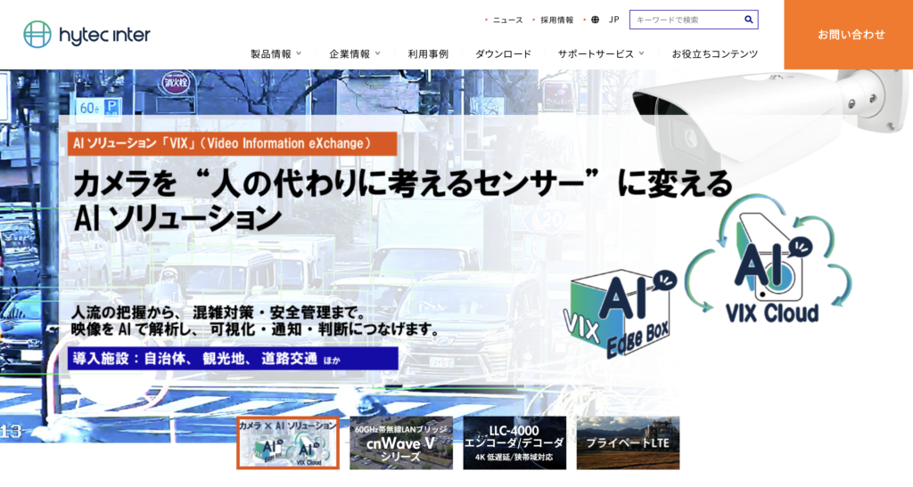This screenshot has width=913, height=487.
Task: Open the ニュース link
Action: point(507,20)
